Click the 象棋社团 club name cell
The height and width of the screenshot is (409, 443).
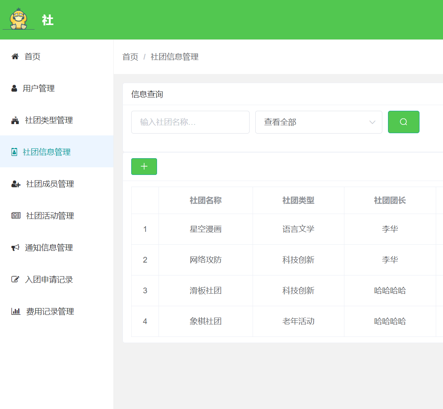point(206,321)
